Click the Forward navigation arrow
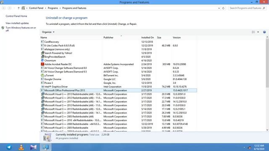269x151 pixels. click(10, 8)
